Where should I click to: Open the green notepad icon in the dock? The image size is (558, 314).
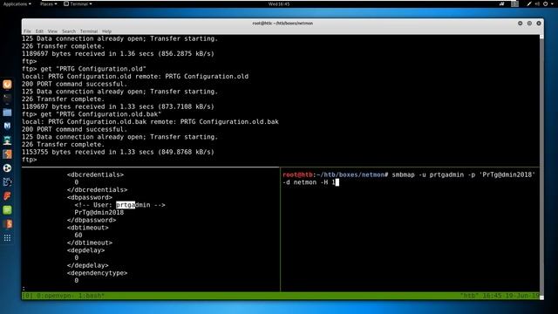[7, 210]
